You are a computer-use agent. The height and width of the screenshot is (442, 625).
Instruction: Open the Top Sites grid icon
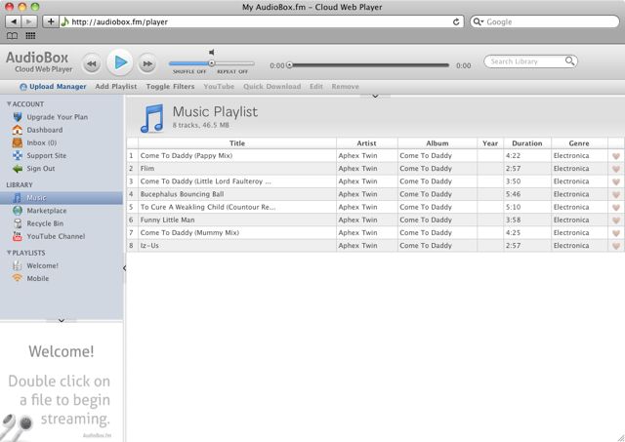point(30,36)
